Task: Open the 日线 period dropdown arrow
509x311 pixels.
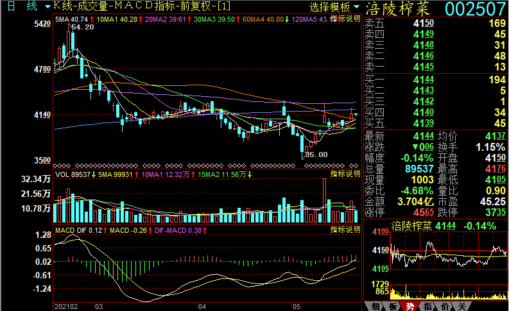Action: (x=47, y=6)
